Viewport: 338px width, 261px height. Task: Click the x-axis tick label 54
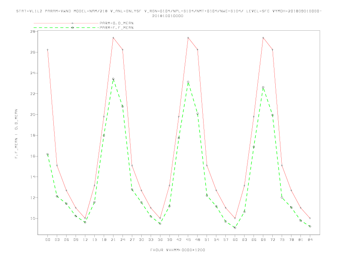tap(216, 240)
